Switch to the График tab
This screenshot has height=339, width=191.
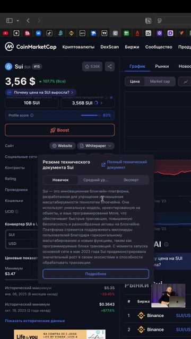click(x=137, y=66)
